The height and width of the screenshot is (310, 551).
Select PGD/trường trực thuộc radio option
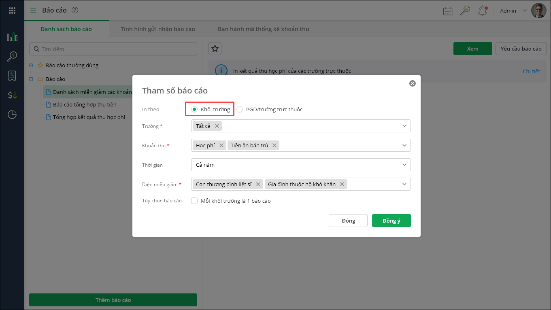240,109
